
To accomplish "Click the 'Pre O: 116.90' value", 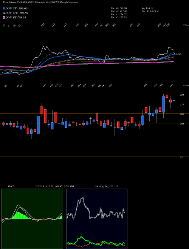I will pos(119,8).
